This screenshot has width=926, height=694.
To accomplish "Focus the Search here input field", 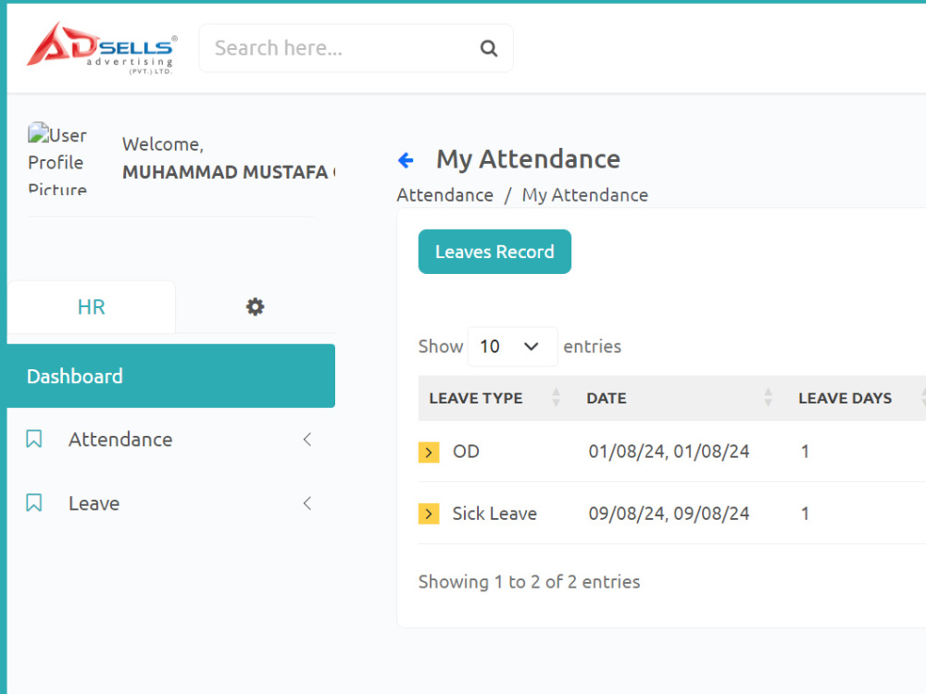I will [357, 48].
